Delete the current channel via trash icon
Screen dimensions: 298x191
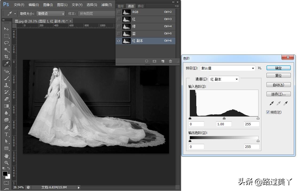click(x=170, y=61)
